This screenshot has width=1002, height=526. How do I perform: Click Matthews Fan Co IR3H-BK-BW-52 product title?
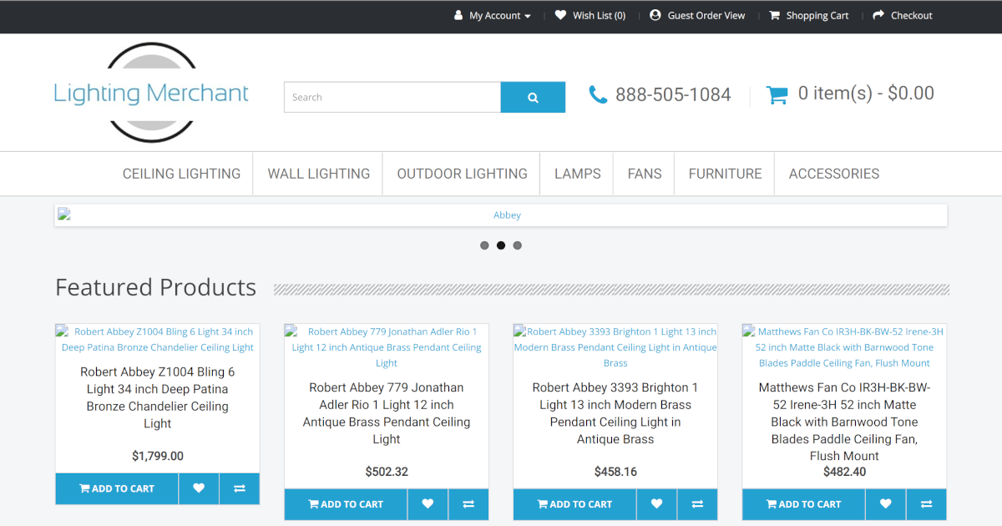844,422
